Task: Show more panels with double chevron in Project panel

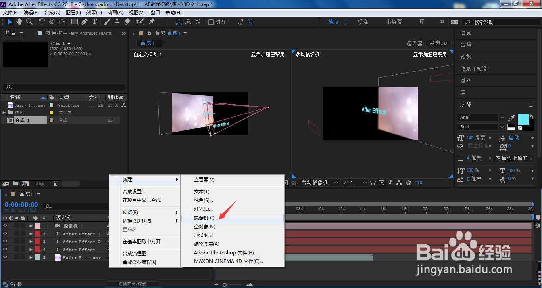Action: click(124, 33)
